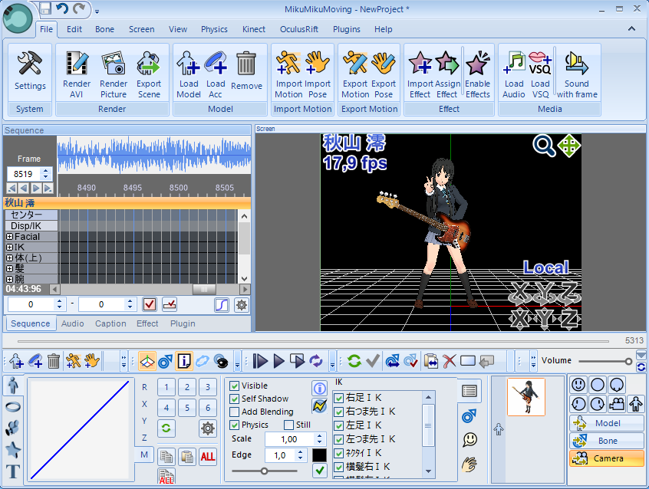This screenshot has height=489, width=649.
Task: Enable the Add Blending checkbox
Action: (234, 412)
